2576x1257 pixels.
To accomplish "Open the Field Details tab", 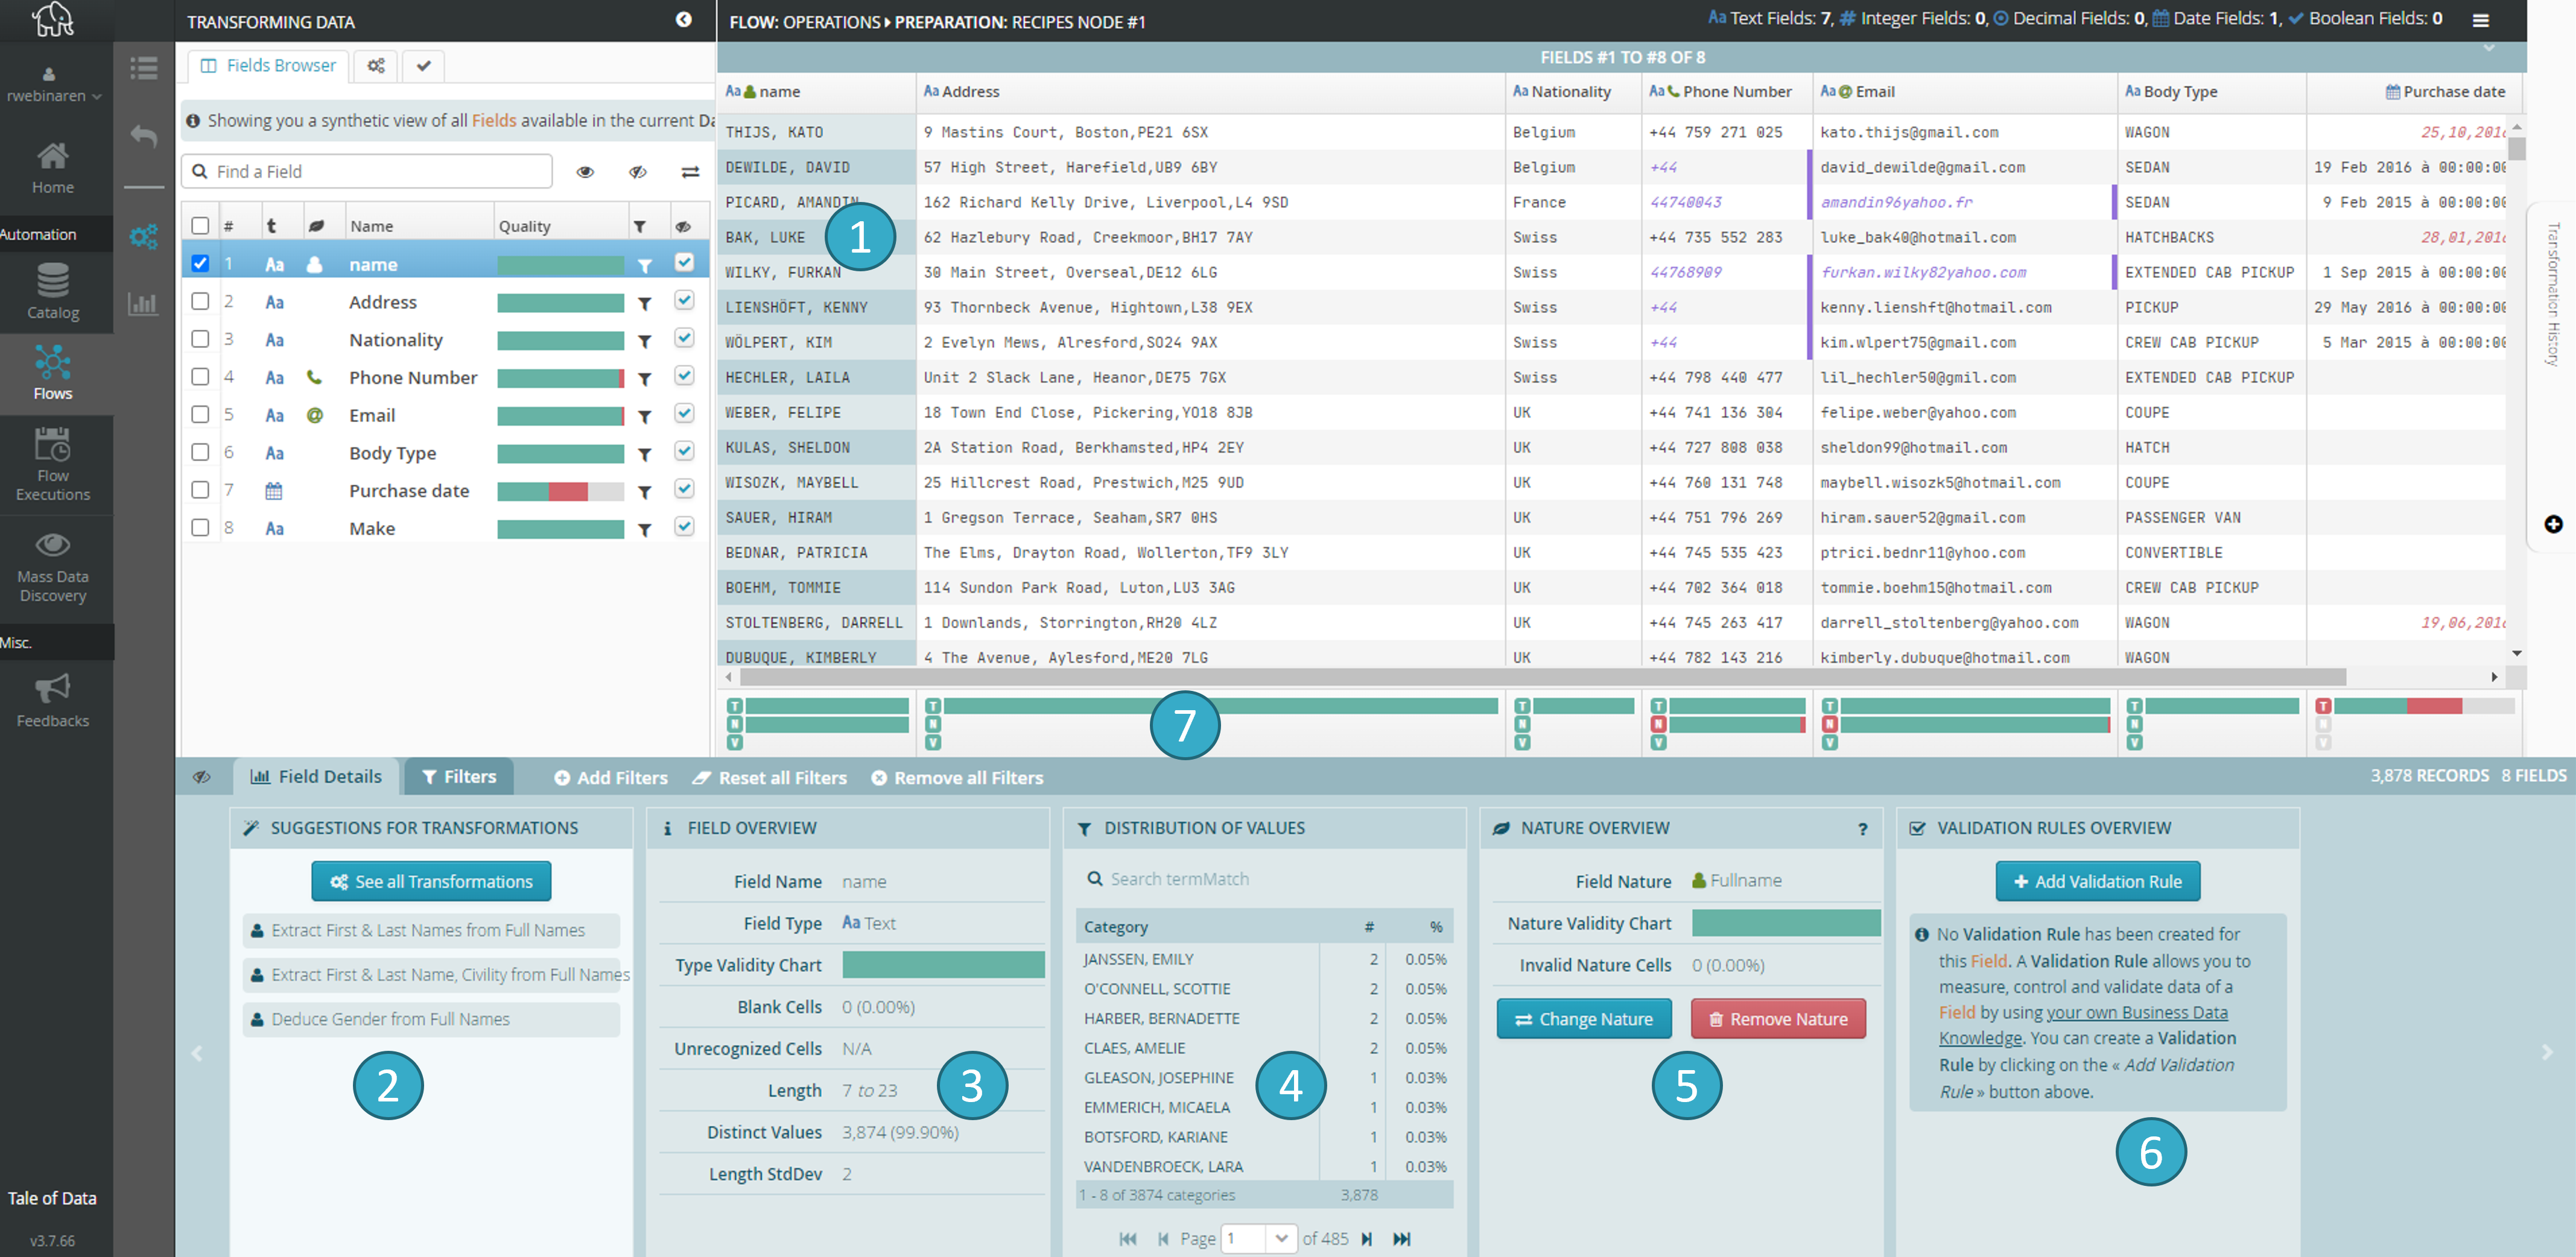I will (x=316, y=777).
